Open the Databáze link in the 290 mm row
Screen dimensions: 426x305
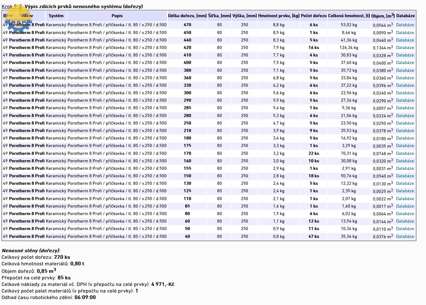tap(405, 100)
